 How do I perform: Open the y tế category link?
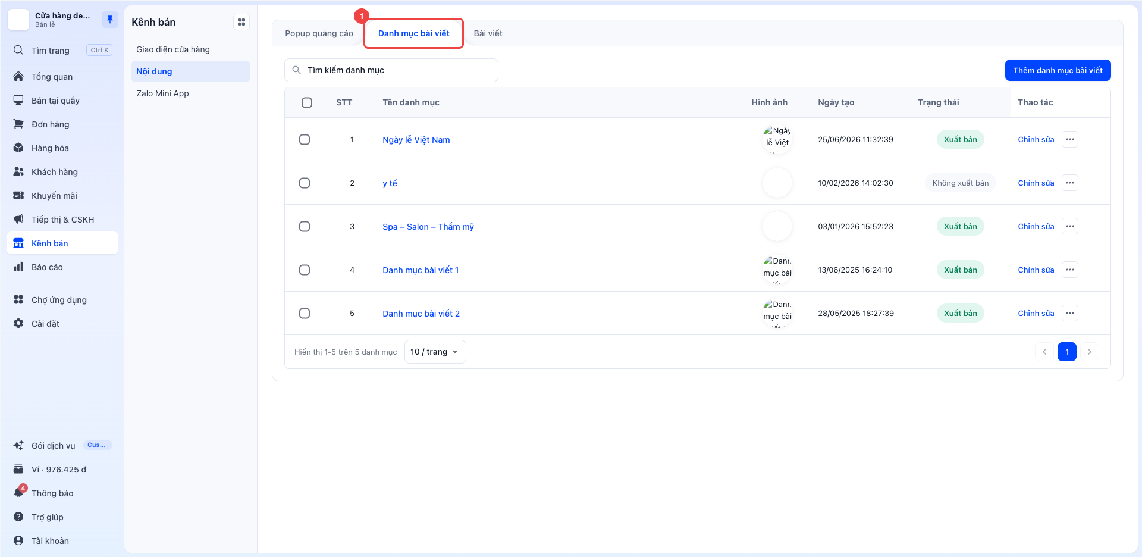click(x=390, y=183)
